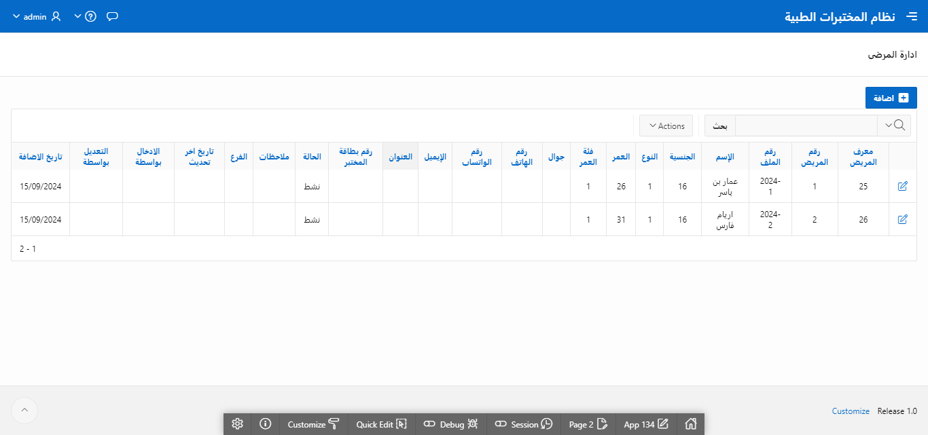Sort by رقم الملف column header
Screen dimensions: 928x435
click(770, 156)
